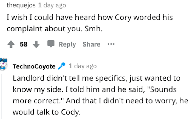Downvote thequejos's comment

[x=36, y=44]
